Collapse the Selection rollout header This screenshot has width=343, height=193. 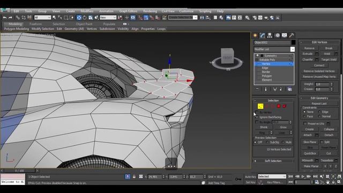pos(273,100)
